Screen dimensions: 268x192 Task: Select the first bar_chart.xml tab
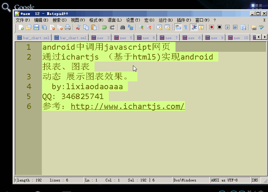(x=33, y=38)
